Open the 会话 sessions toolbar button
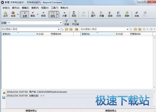The image size is (156, 112). point(13,14)
